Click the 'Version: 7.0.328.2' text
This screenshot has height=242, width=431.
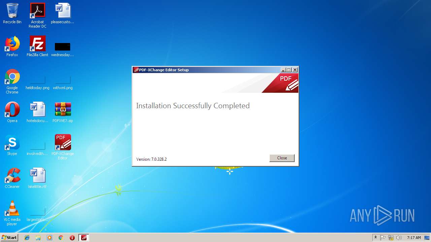tap(152, 159)
